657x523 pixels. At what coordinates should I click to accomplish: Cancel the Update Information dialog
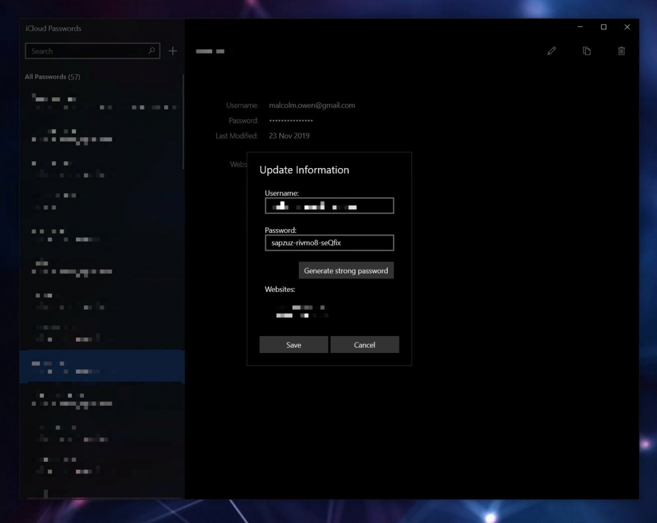(x=365, y=344)
